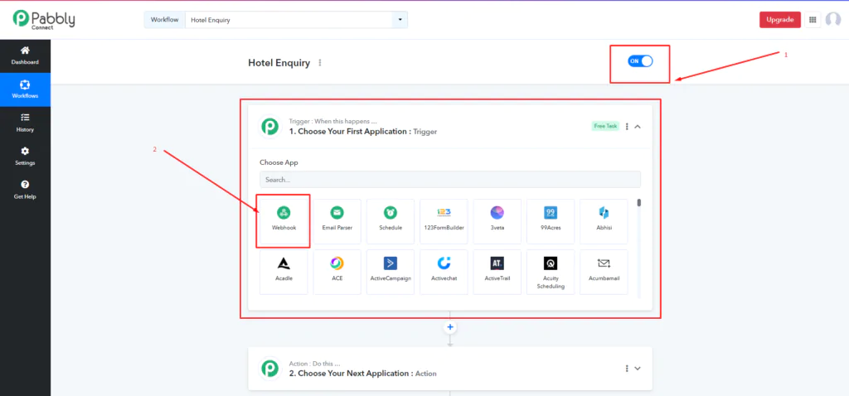Select the Acumbamail app

pyautogui.click(x=604, y=272)
